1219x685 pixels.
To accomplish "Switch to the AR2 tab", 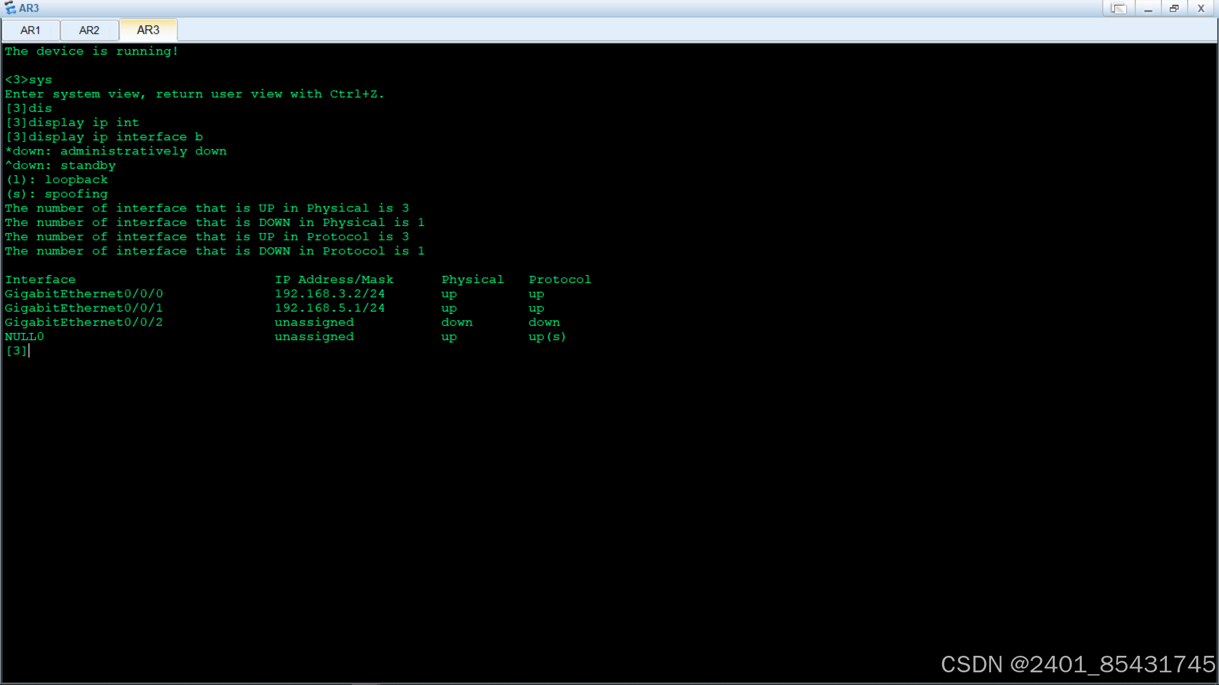I will (89, 30).
